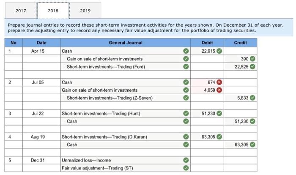
Task: Click the 'Aug 19' date cell
Action: tap(41, 137)
